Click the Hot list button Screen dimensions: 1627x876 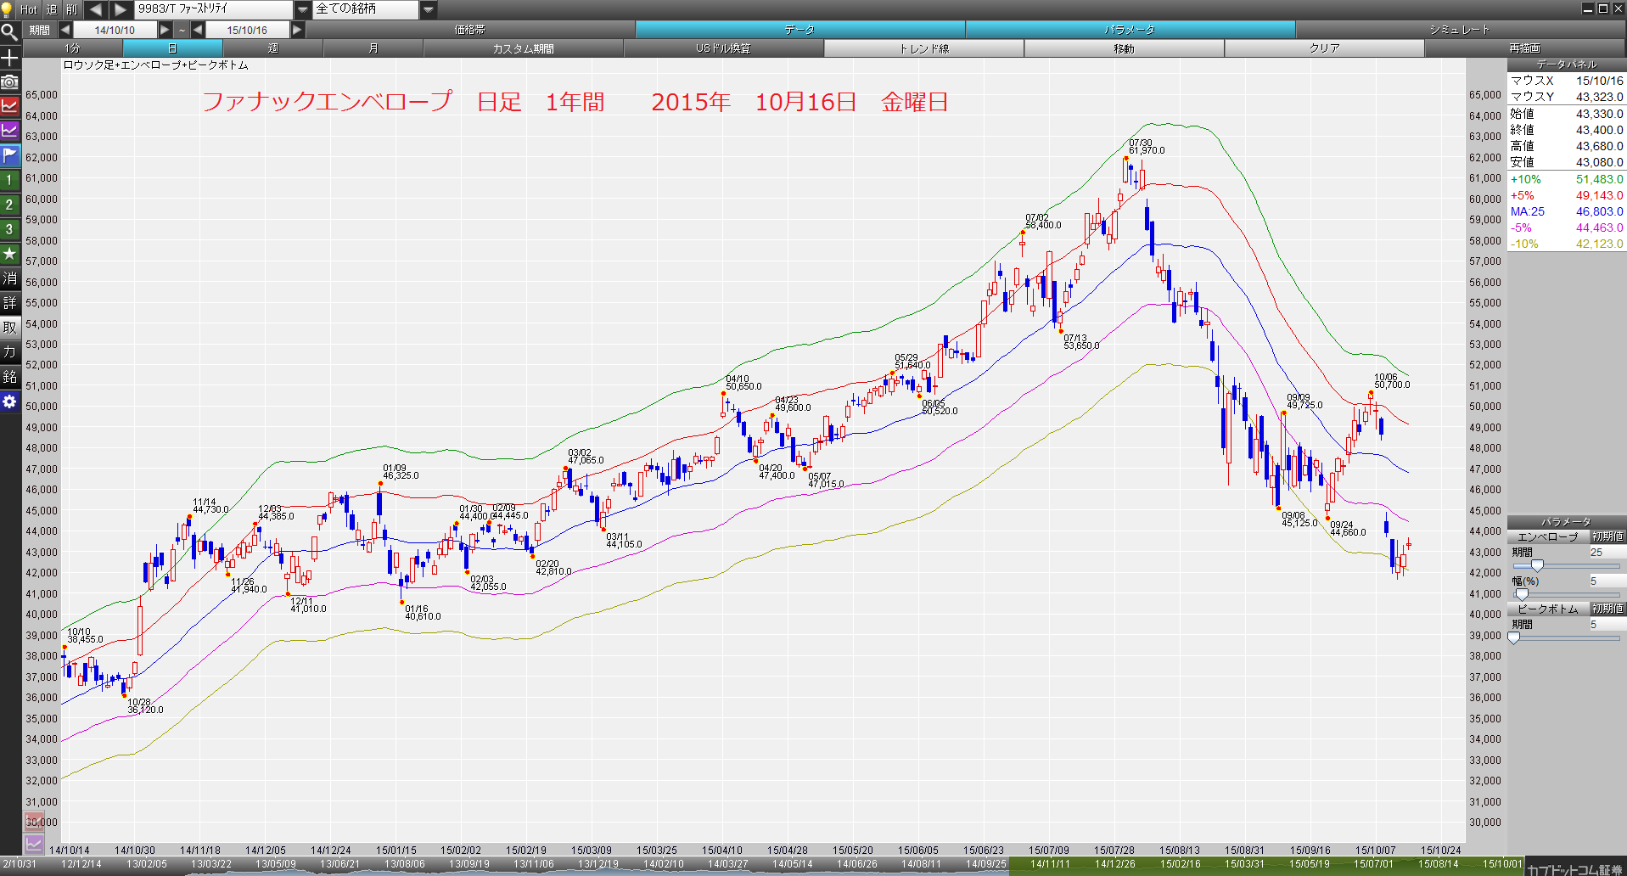pos(29,9)
